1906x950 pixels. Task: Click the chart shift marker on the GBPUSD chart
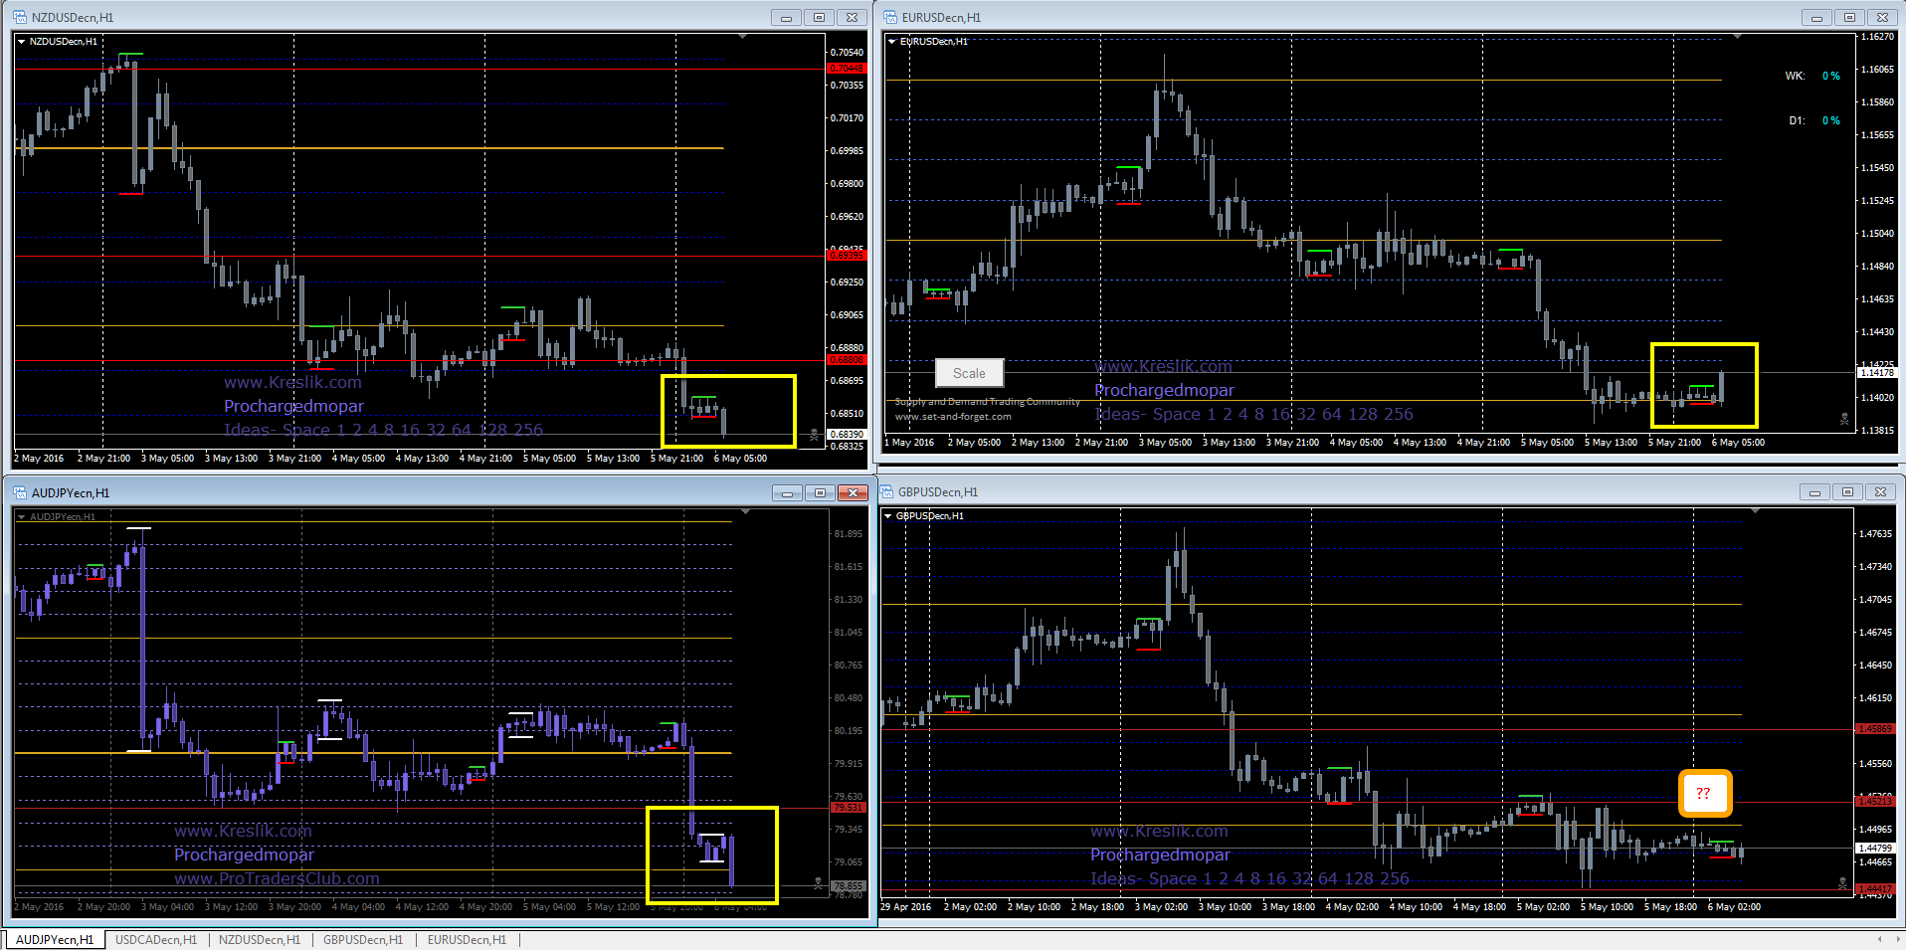[1756, 511]
